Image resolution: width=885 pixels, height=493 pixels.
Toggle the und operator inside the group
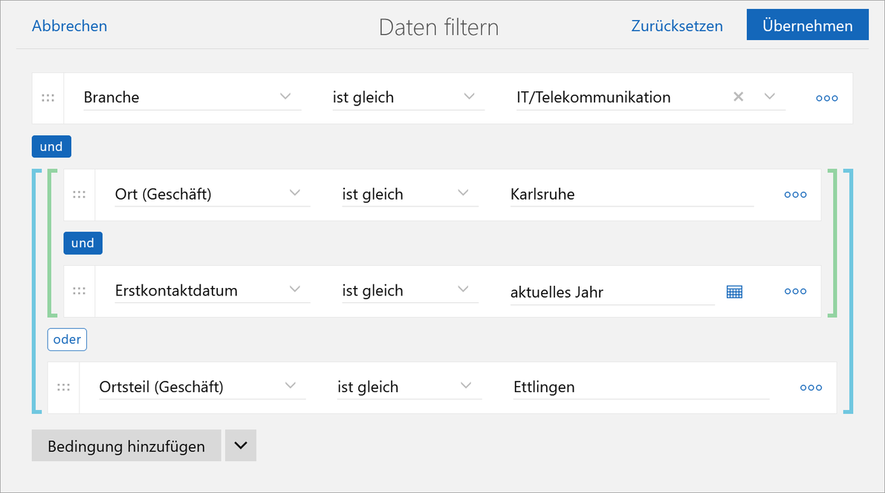[x=82, y=243]
